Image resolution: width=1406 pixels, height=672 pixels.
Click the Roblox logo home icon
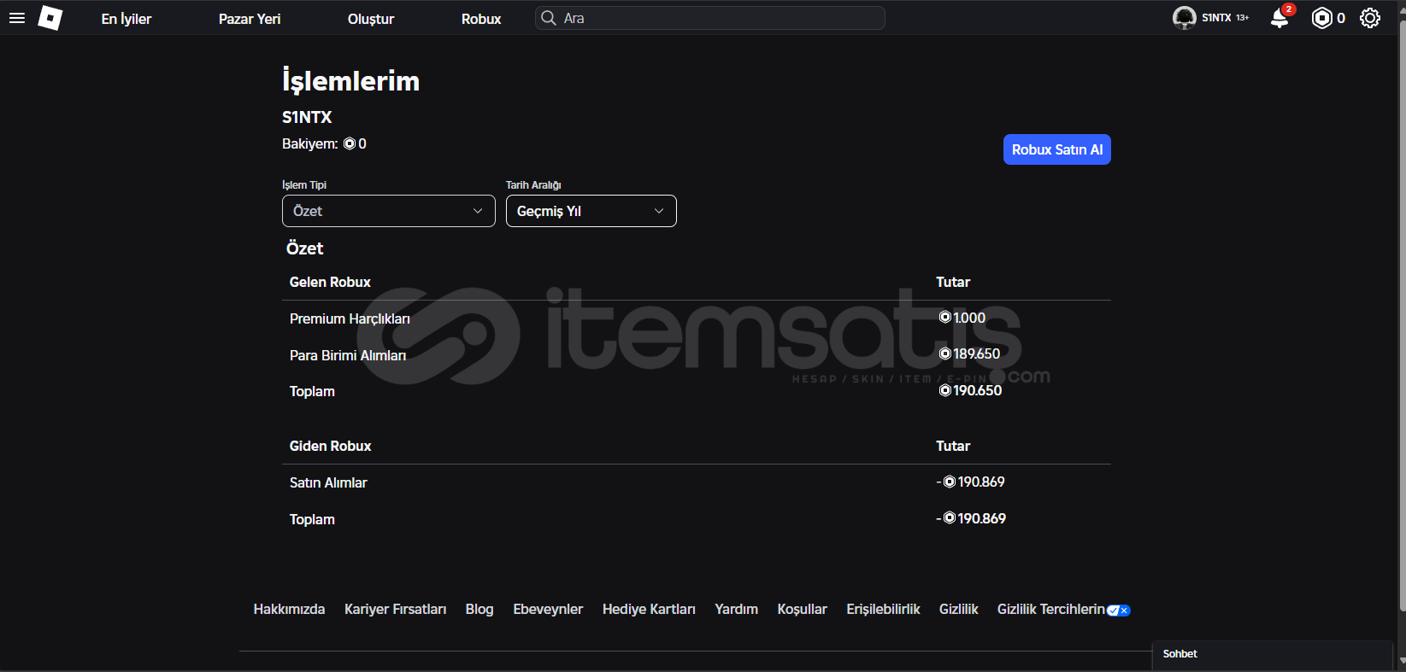coord(50,18)
